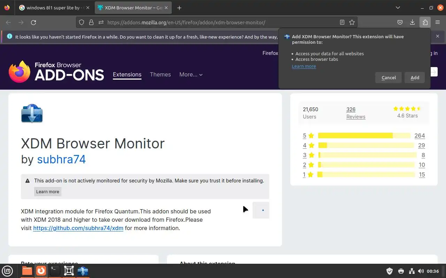The height and width of the screenshot is (278, 446).
Task: Click the 29 four-star count
Action: click(x=421, y=145)
